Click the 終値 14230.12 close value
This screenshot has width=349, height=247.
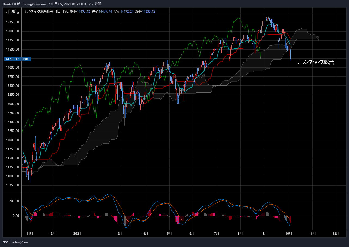pyautogui.click(x=145, y=11)
